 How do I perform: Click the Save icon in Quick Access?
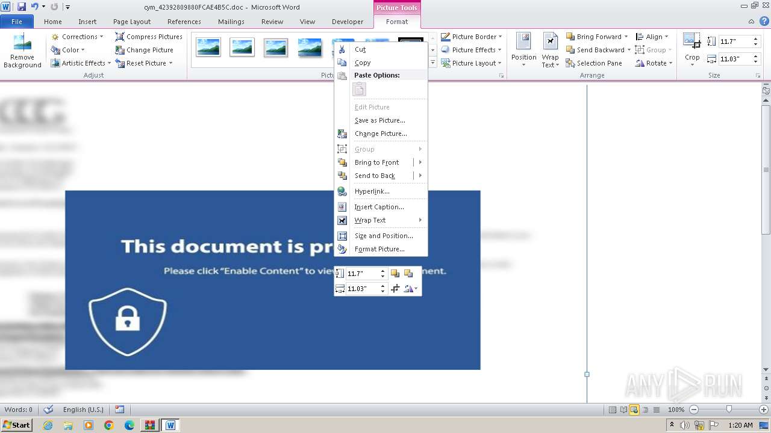(x=22, y=7)
